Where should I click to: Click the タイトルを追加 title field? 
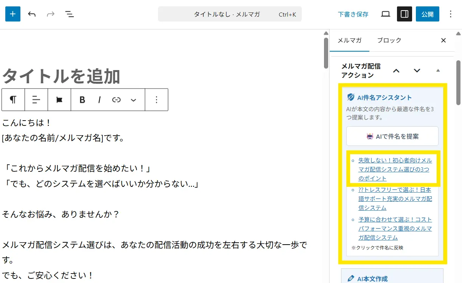click(61, 76)
